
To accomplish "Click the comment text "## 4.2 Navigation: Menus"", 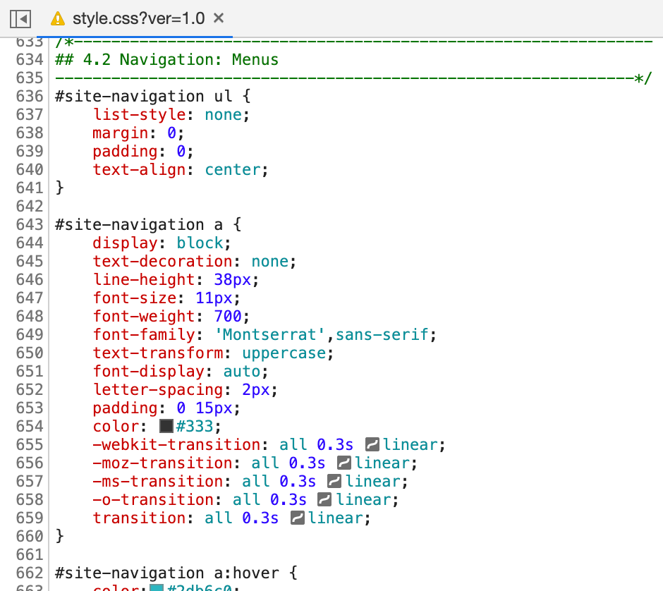I will coord(167,60).
